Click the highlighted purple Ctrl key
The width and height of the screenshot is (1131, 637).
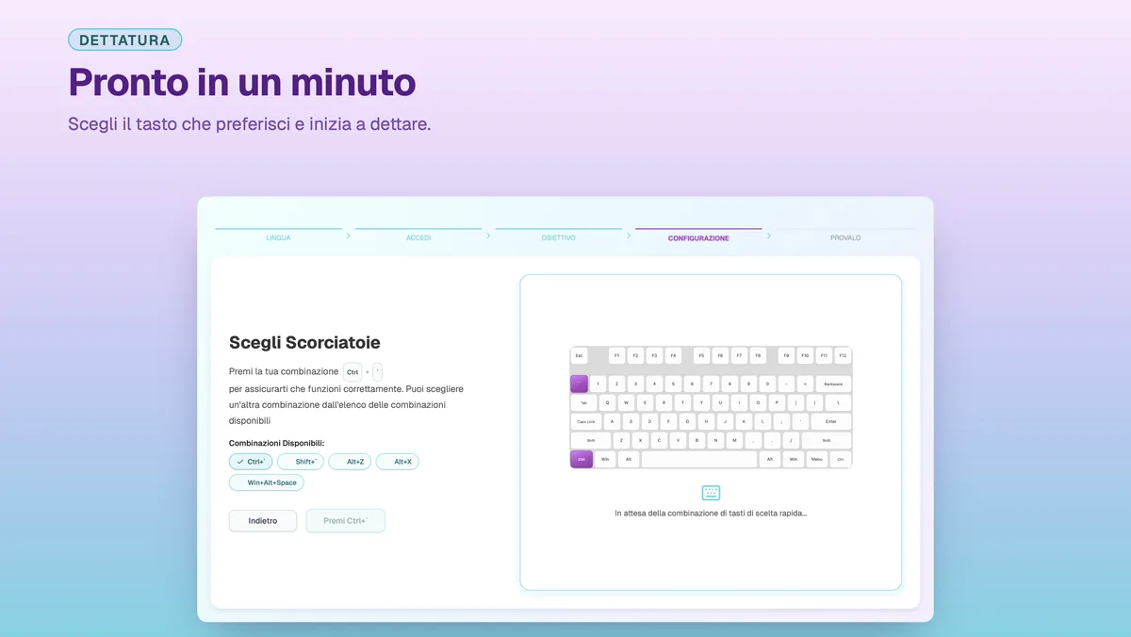(582, 459)
